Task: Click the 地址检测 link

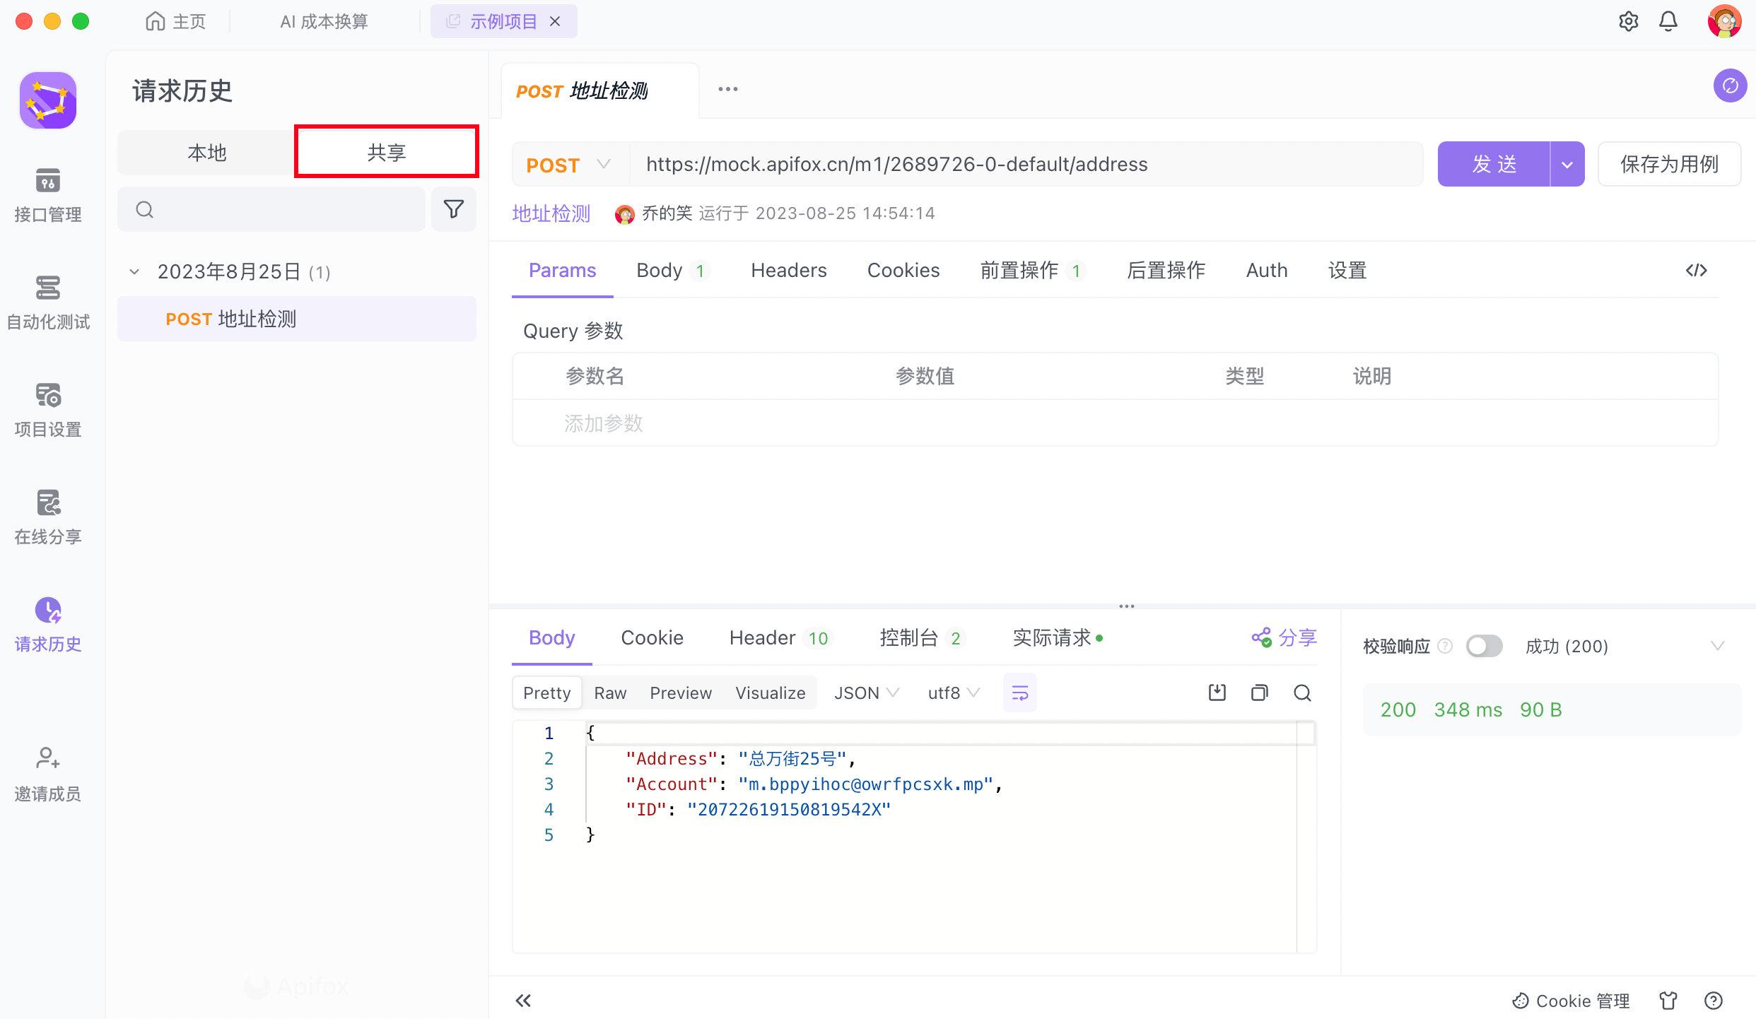Action: pyautogui.click(x=551, y=213)
